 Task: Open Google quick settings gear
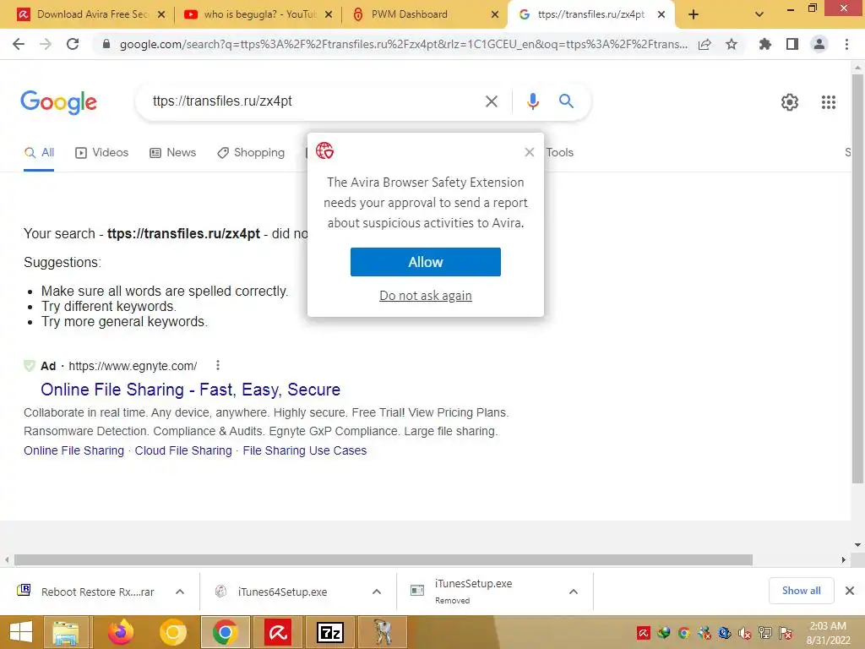[x=790, y=102]
